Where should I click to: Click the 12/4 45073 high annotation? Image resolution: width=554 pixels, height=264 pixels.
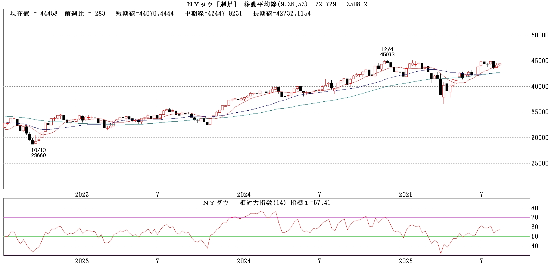click(387, 52)
